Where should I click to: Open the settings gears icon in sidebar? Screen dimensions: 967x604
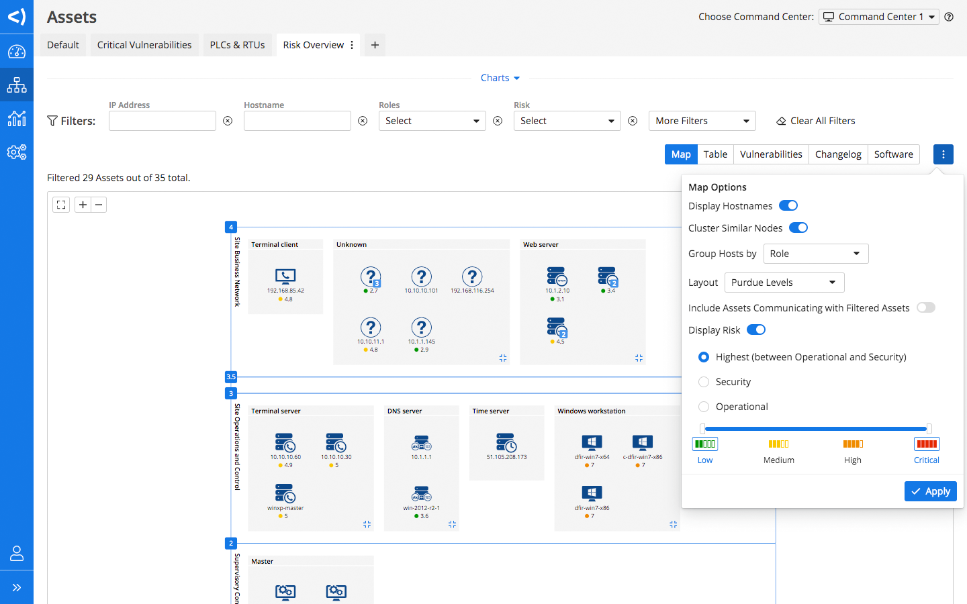pos(17,152)
